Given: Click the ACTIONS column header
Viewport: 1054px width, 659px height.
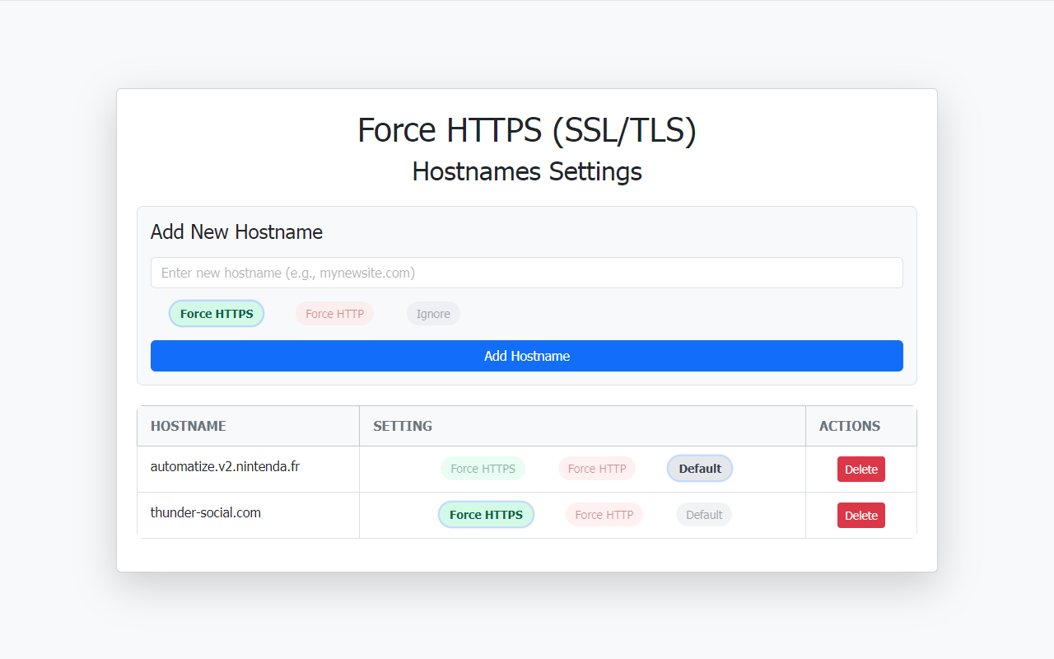Looking at the screenshot, I should (x=850, y=426).
